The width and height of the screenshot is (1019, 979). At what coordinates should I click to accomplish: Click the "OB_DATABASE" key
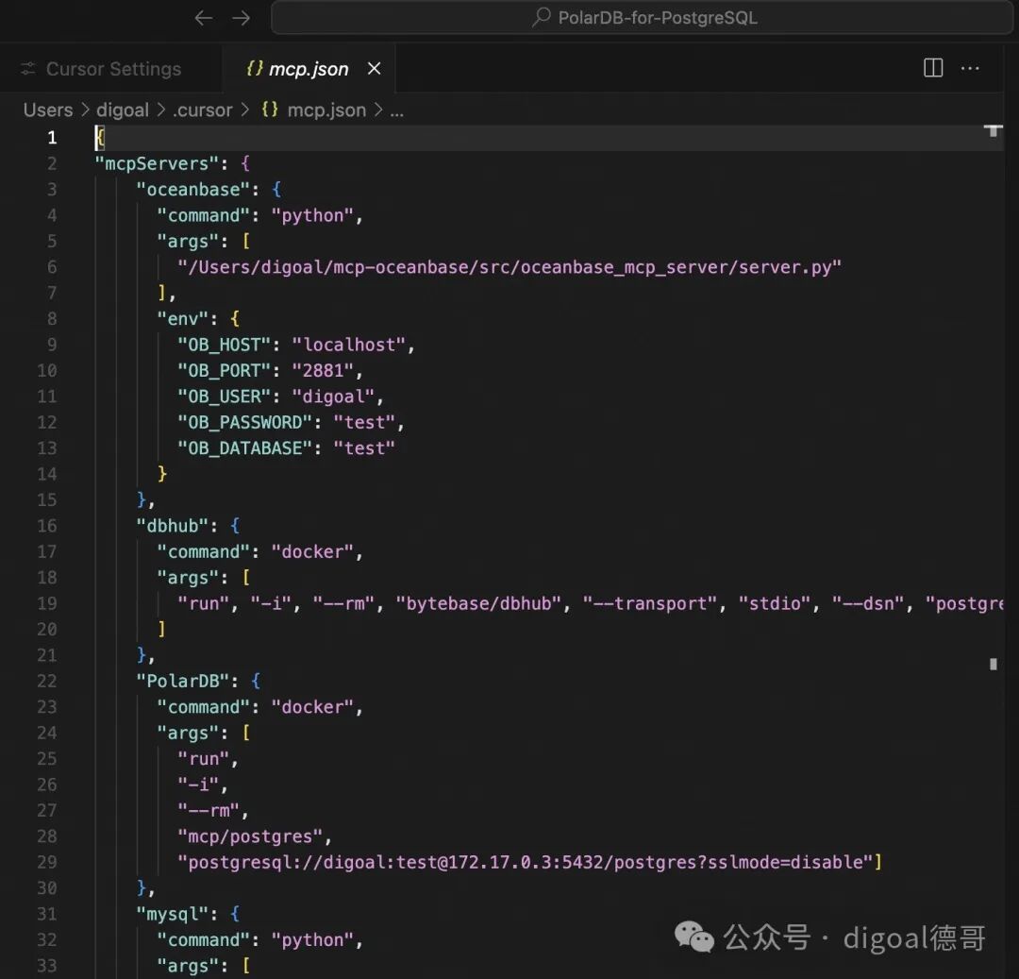[x=245, y=448]
